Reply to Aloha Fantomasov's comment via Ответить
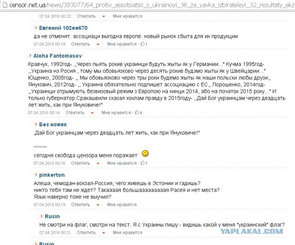The width and height of the screenshot is (295, 245). tap(75, 113)
